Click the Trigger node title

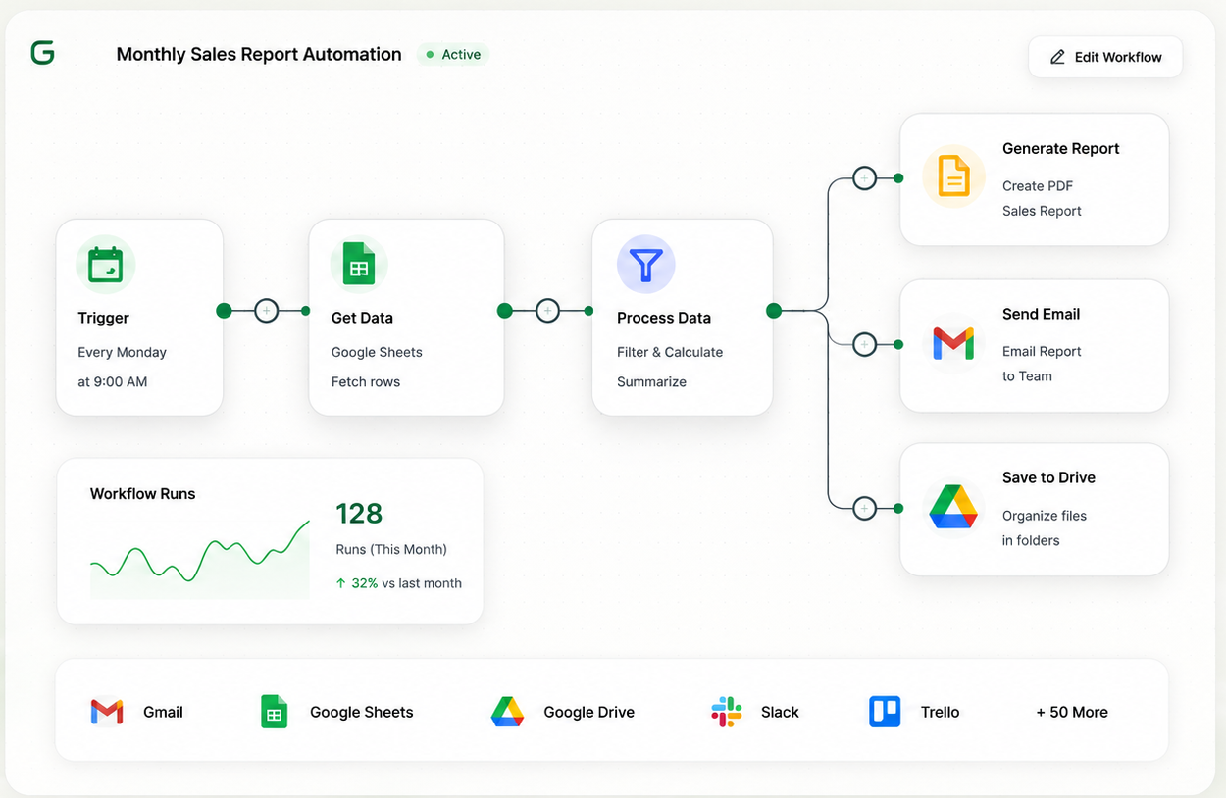103,319
